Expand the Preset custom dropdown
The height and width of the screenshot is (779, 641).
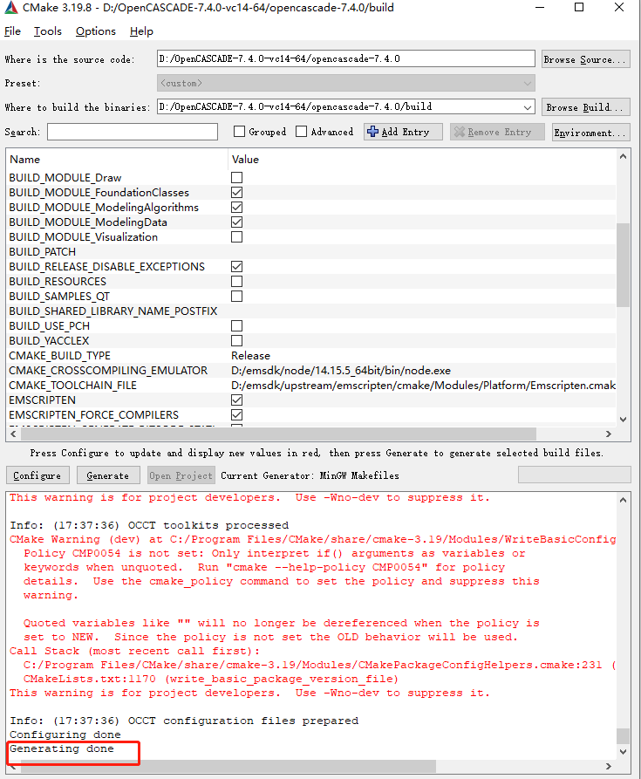pos(346,84)
